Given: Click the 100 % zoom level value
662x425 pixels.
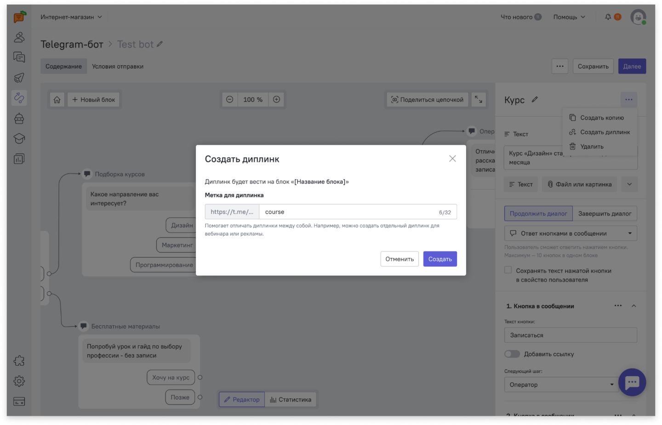Looking at the screenshot, I should pyautogui.click(x=253, y=100).
